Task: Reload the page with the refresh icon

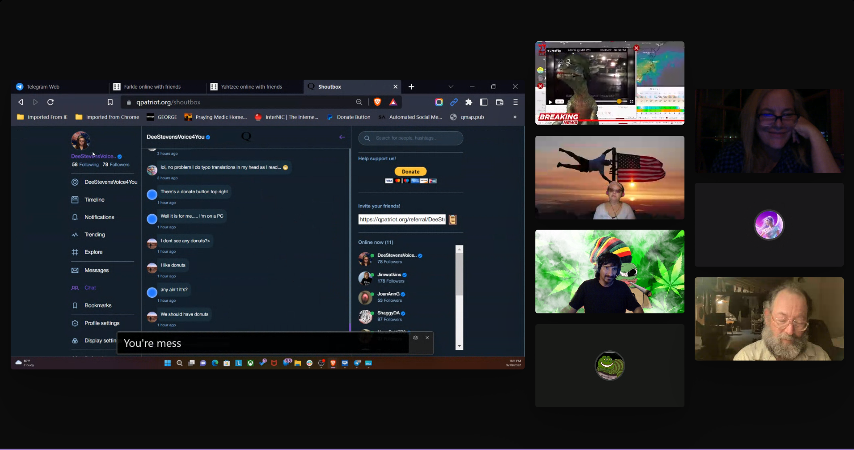Action: pyautogui.click(x=51, y=102)
